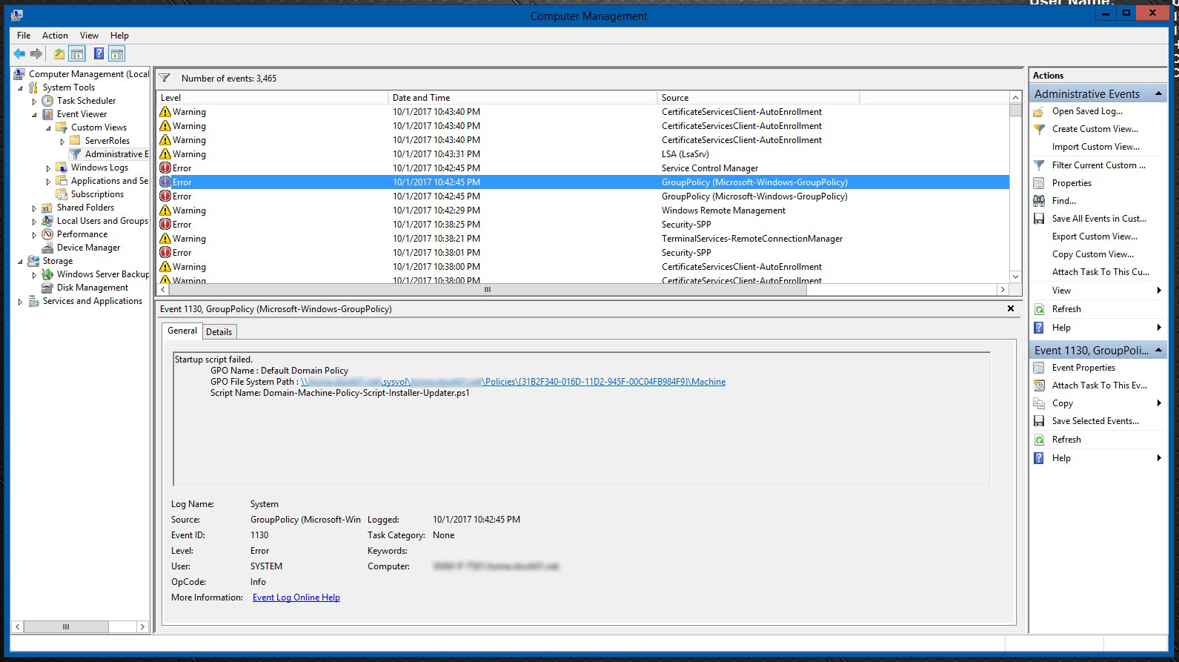
Task: Select the TerminalServices-RemoteConnectionManager warning event
Action: click(x=582, y=239)
